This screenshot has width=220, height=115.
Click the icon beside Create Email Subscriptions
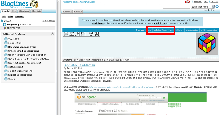(x=6, y=51)
